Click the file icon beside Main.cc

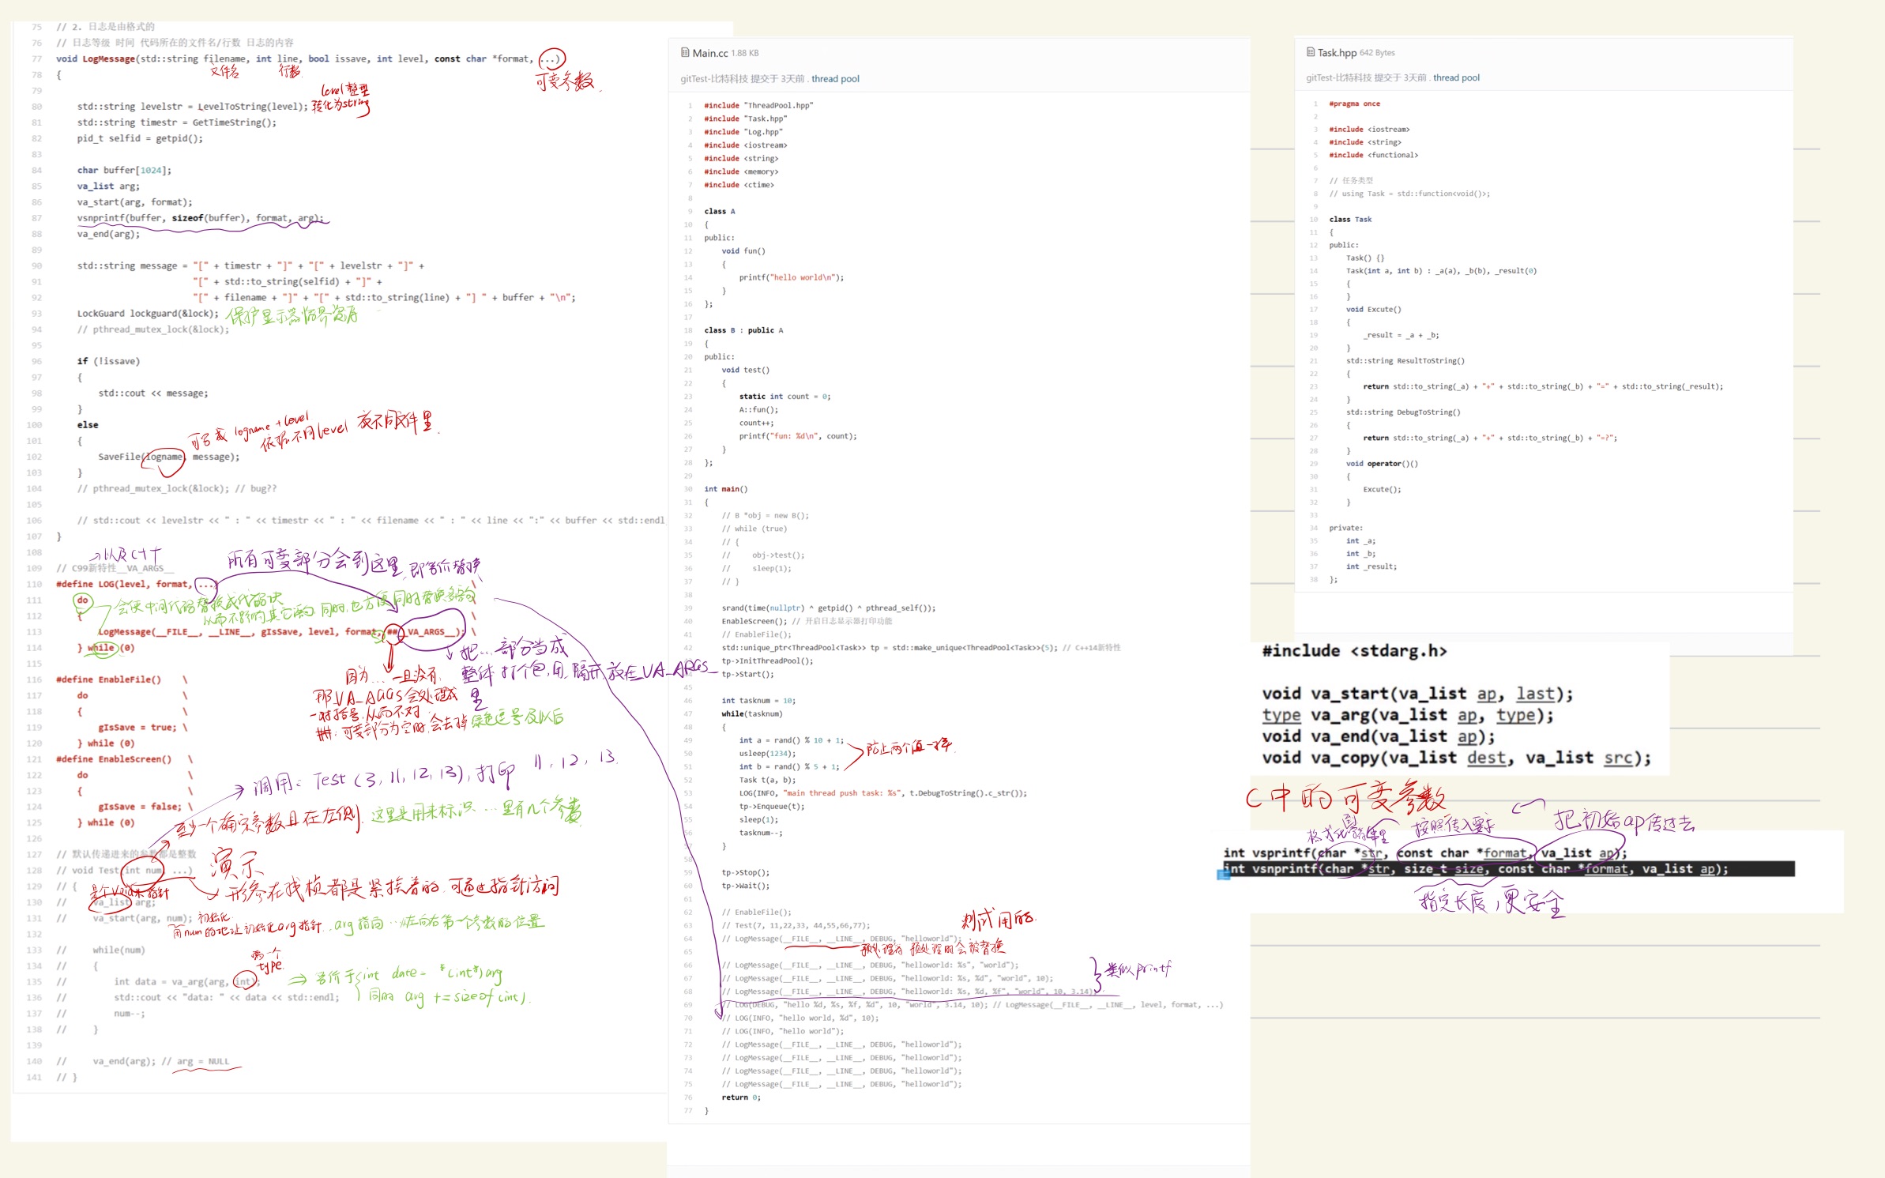pos(685,53)
